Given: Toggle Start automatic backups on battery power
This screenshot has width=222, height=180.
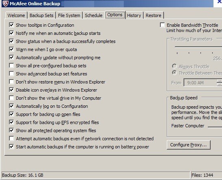Looking at the screenshot, I should coord(11,147).
